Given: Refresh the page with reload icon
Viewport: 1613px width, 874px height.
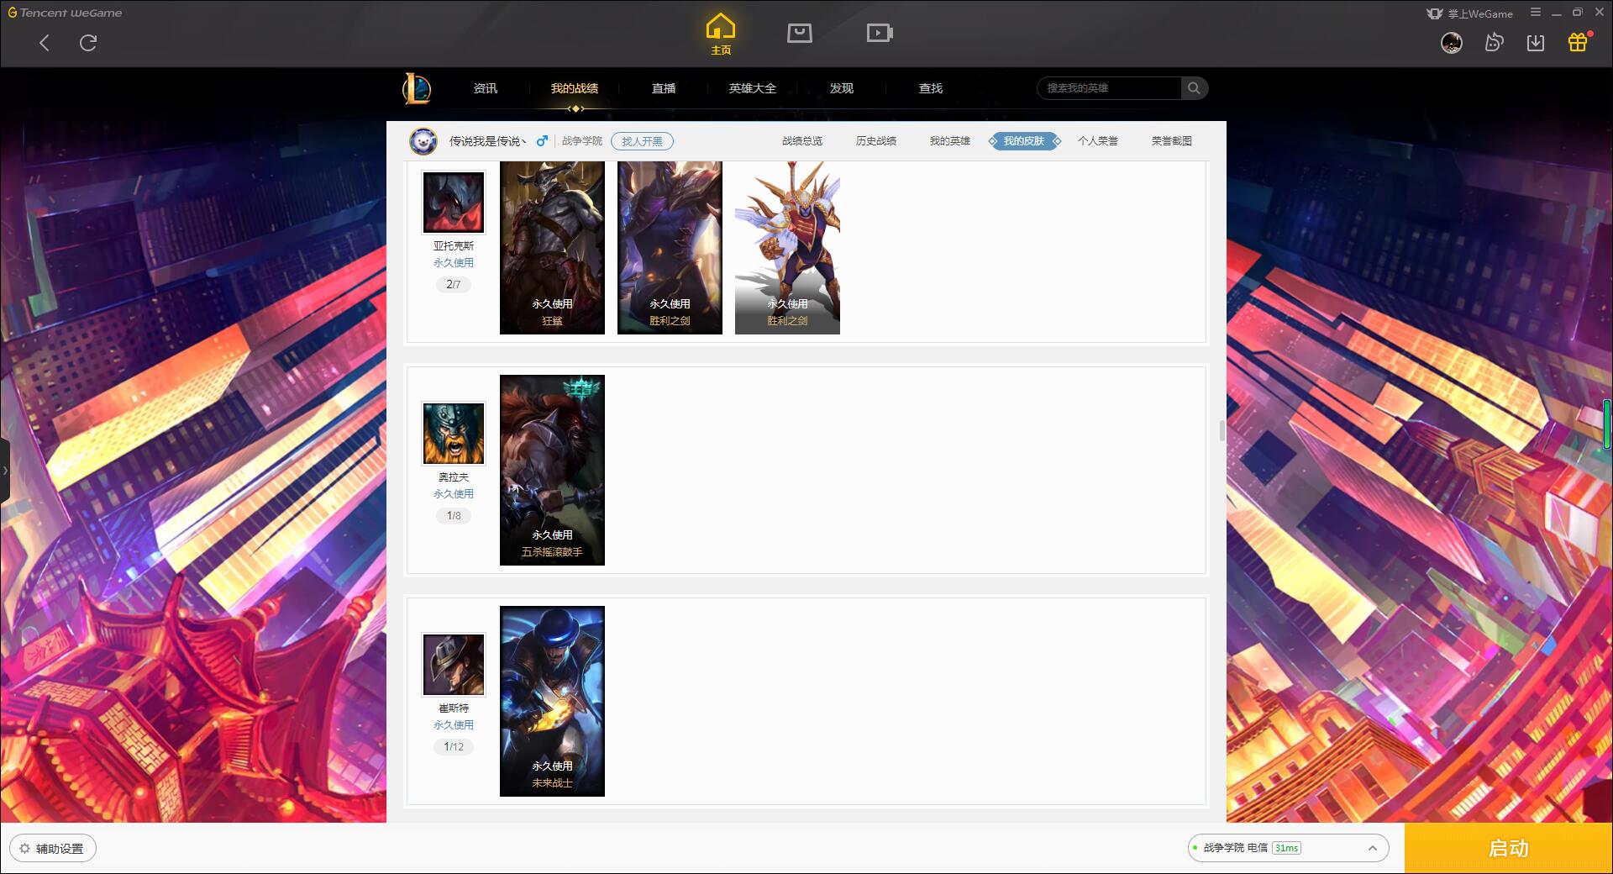Looking at the screenshot, I should point(88,43).
